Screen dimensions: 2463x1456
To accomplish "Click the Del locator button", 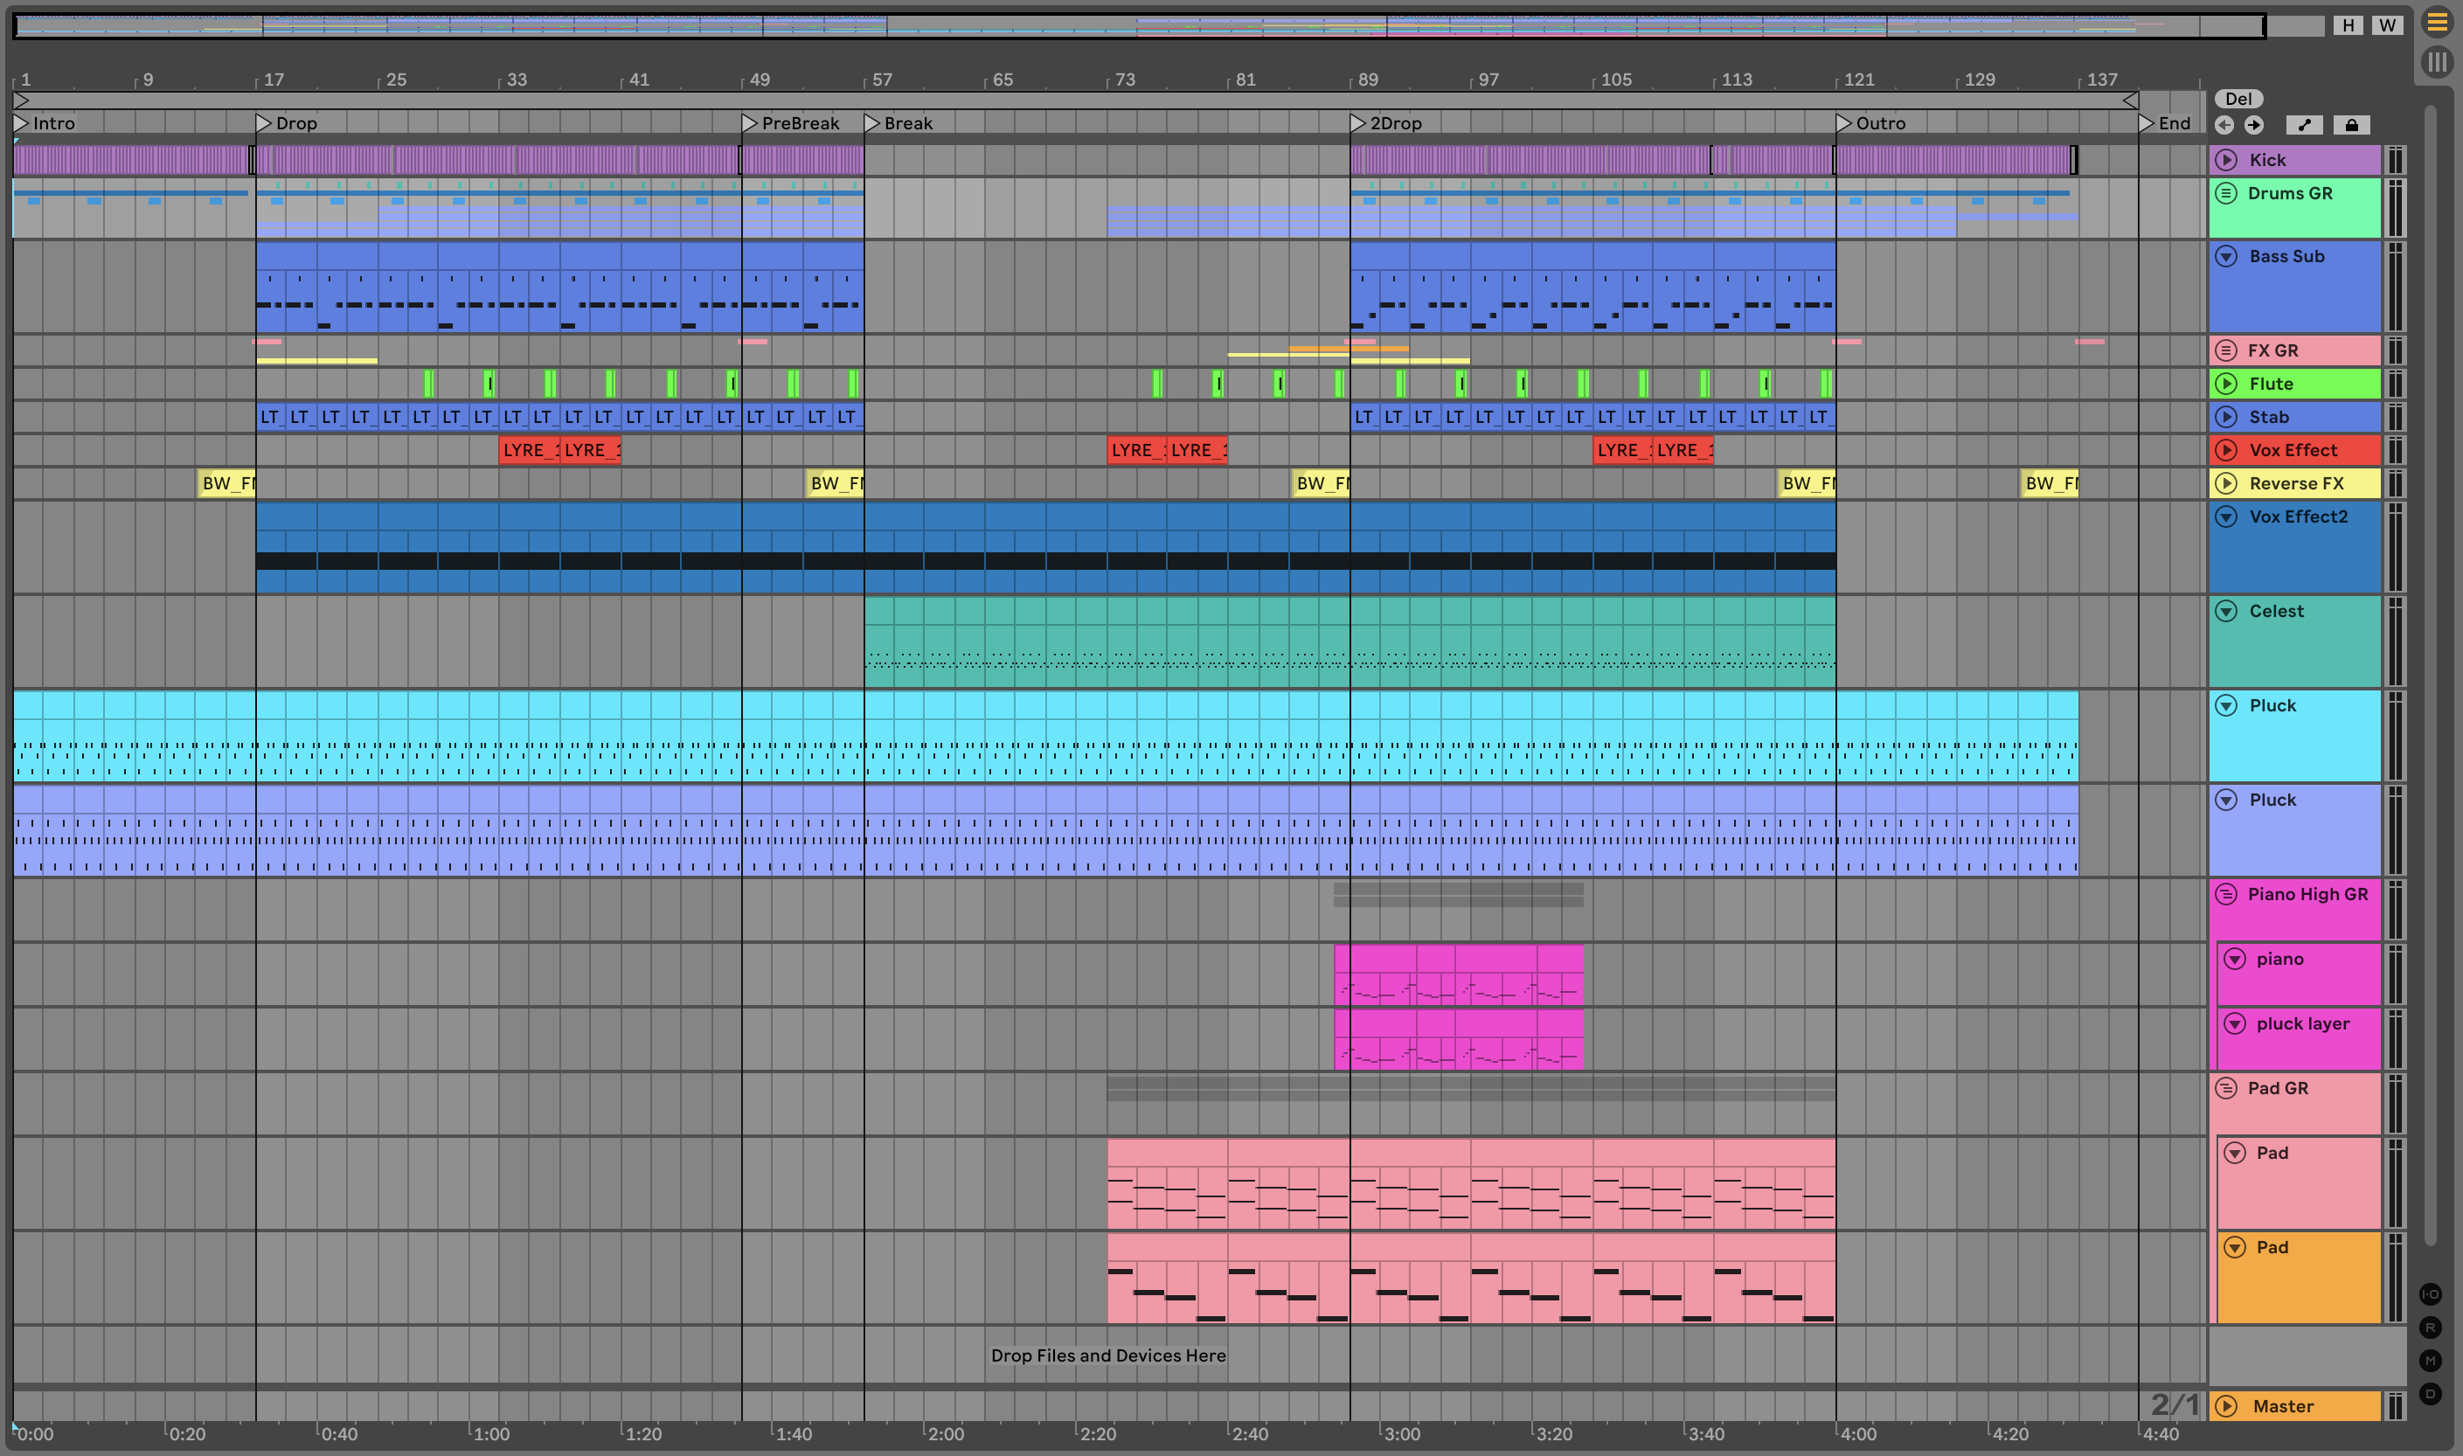I will 2238,99.
